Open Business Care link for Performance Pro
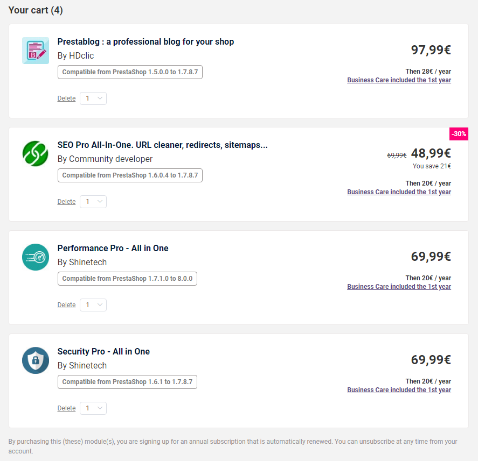 click(x=399, y=287)
